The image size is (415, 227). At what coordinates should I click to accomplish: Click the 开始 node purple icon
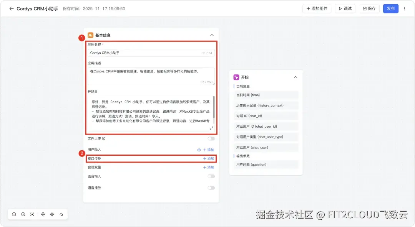[x=236, y=77]
